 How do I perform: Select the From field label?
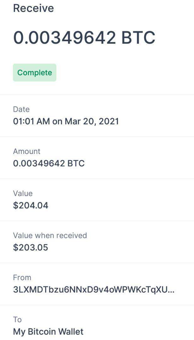[22, 278]
